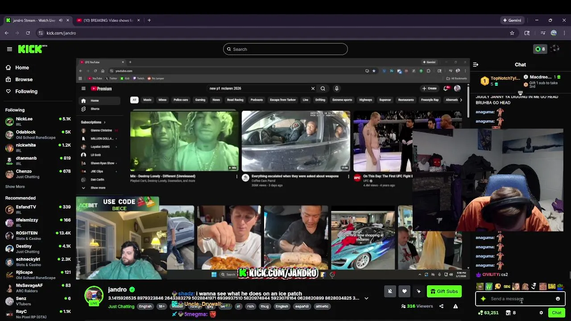
Task: Select the jandro Stream Kick tab
Action: coord(34,21)
